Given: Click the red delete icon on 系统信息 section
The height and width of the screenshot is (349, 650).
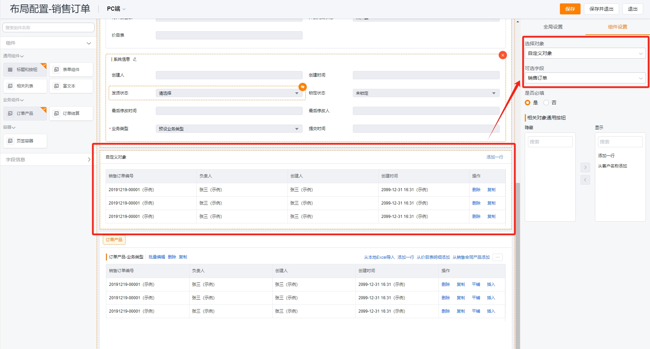Looking at the screenshot, I should [502, 55].
